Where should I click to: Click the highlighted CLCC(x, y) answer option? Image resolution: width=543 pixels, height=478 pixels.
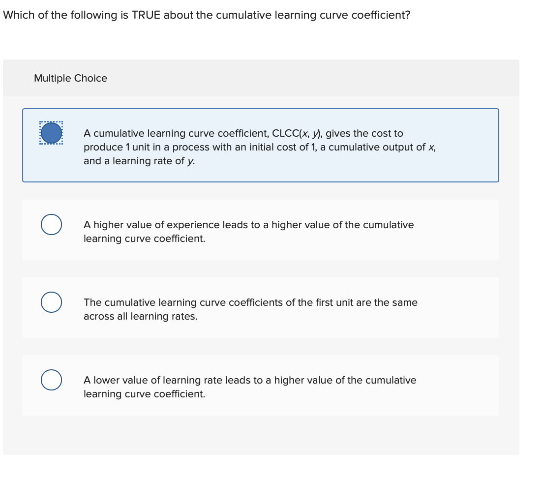coord(261,145)
